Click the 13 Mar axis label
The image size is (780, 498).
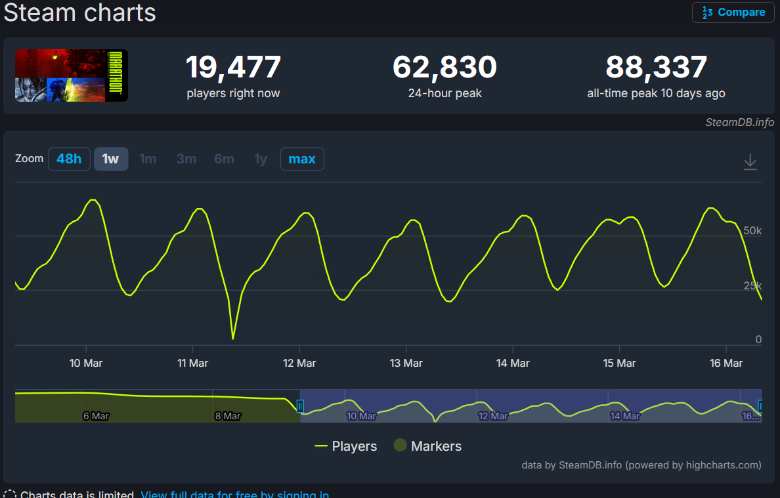pos(406,363)
